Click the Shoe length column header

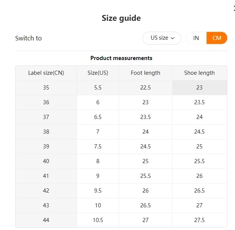click(x=199, y=73)
